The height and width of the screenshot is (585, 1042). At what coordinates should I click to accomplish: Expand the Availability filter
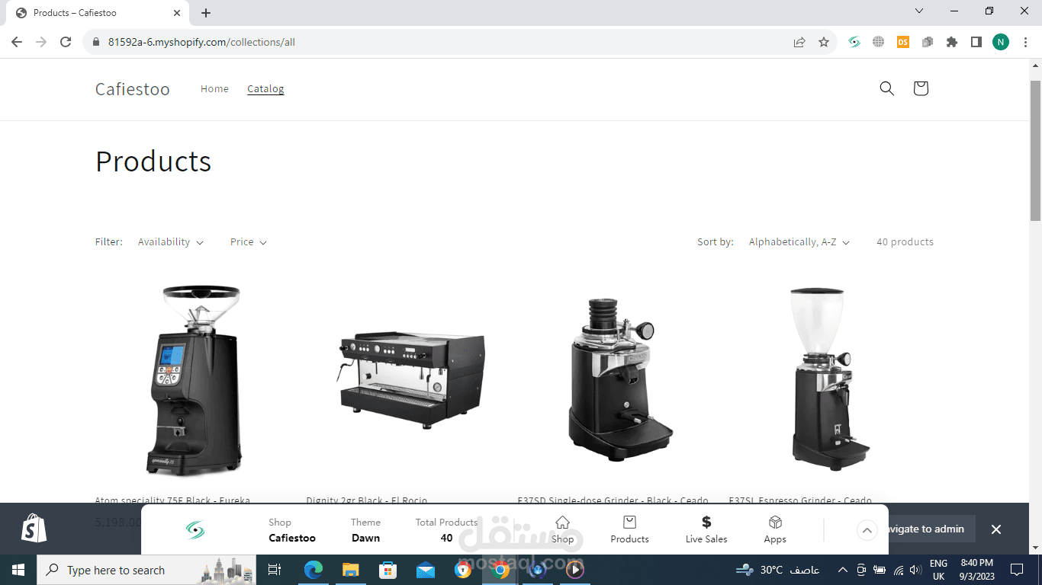pos(171,242)
